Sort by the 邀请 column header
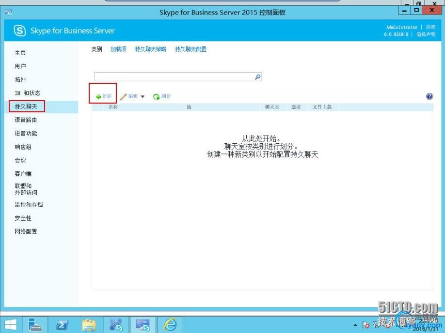The height and width of the screenshot is (333, 445). click(296, 107)
